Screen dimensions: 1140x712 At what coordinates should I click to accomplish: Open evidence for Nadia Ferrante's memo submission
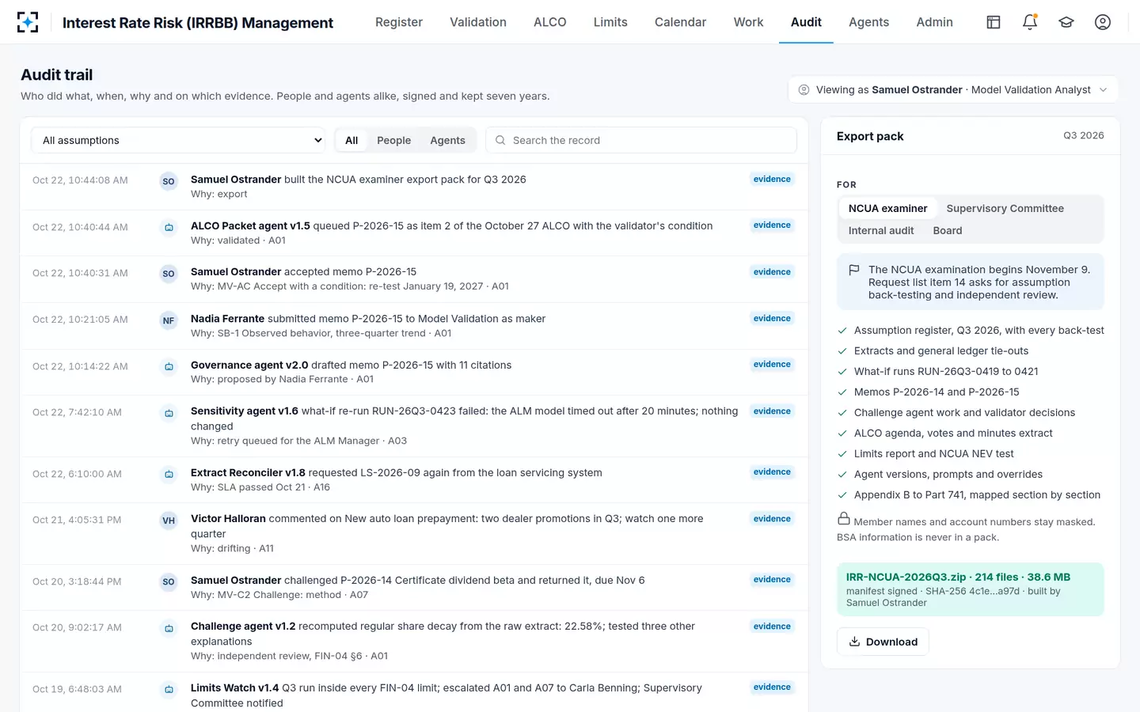(772, 319)
